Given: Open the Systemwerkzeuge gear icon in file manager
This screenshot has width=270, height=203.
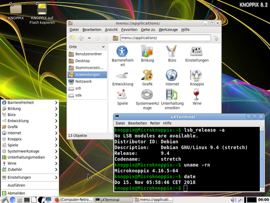Looking at the screenshot, I should [x=147, y=94].
